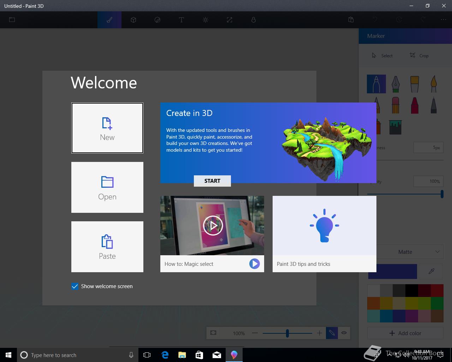
Task: Click the Open tile in Welcome
Action: 107,187
